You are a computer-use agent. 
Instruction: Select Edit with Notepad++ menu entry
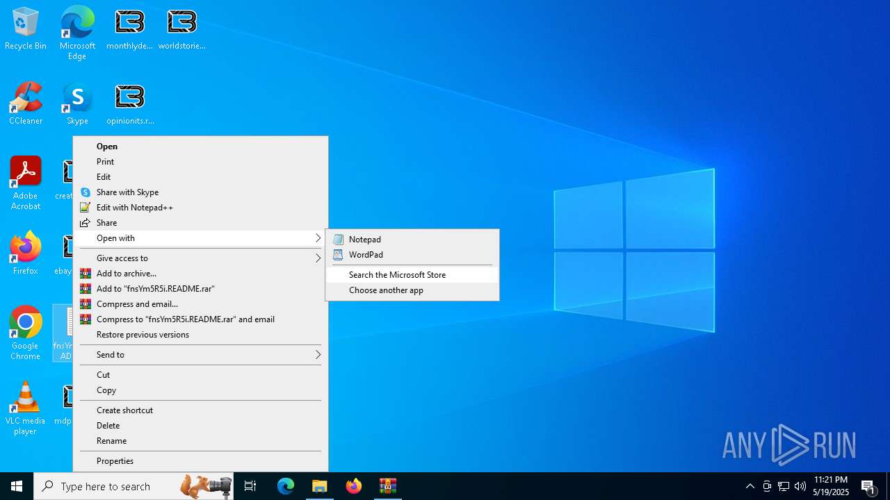[x=200, y=208]
